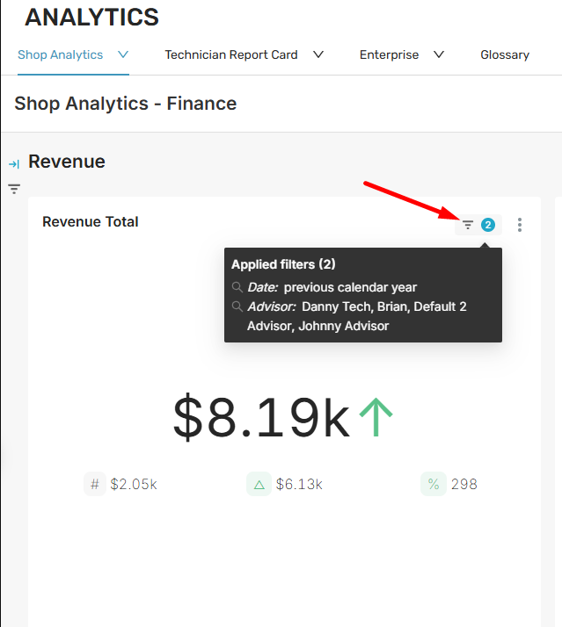Click the $8.19k revenue value

(261, 416)
